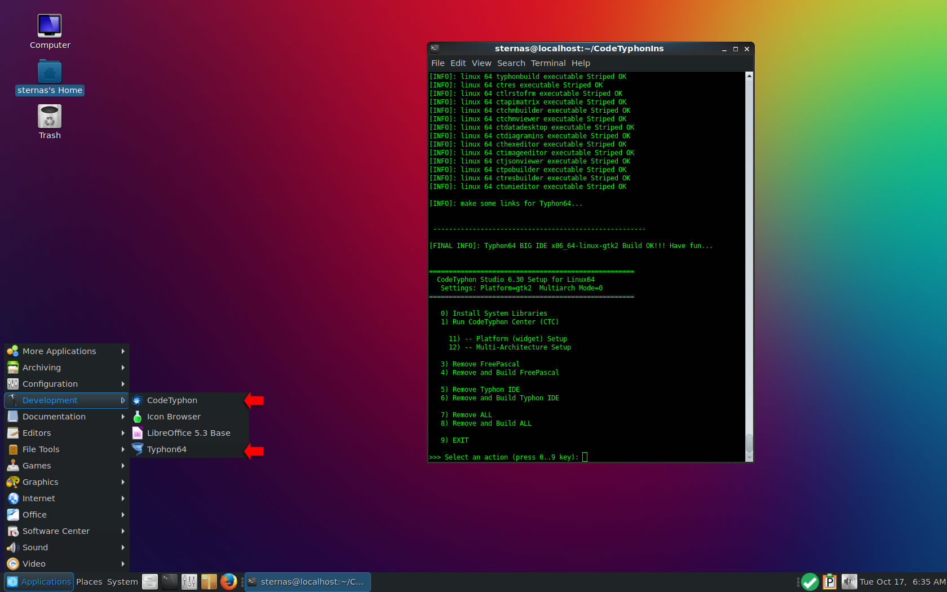This screenshot has width=947, height=592.
Task: Open the package box launcher in the panel
Action: (209, 582)
